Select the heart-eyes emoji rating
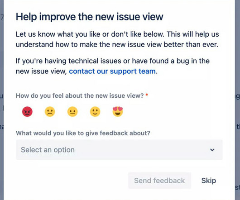The image size is (240, 200). 118,112
